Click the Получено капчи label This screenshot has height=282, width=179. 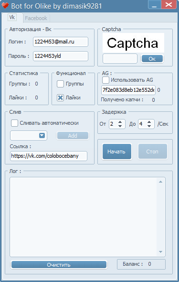[122, 99]
